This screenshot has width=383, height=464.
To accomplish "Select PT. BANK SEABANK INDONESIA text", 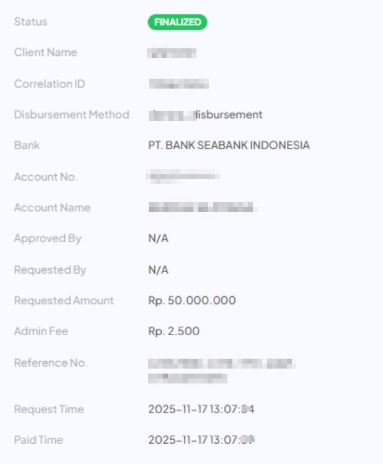I will pyautogui.click(x=229, y=146).
